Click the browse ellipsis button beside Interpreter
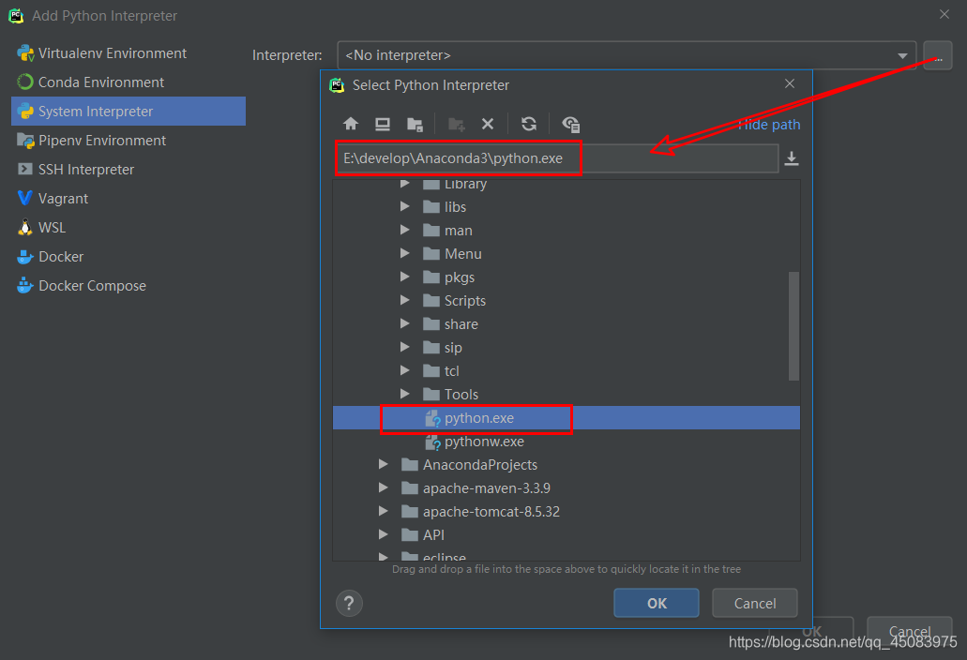 click(x=938, y=56)
